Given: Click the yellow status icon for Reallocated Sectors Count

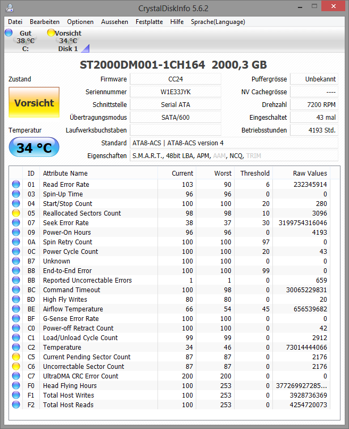Looking at the screenshot, I should click(16, 213).
